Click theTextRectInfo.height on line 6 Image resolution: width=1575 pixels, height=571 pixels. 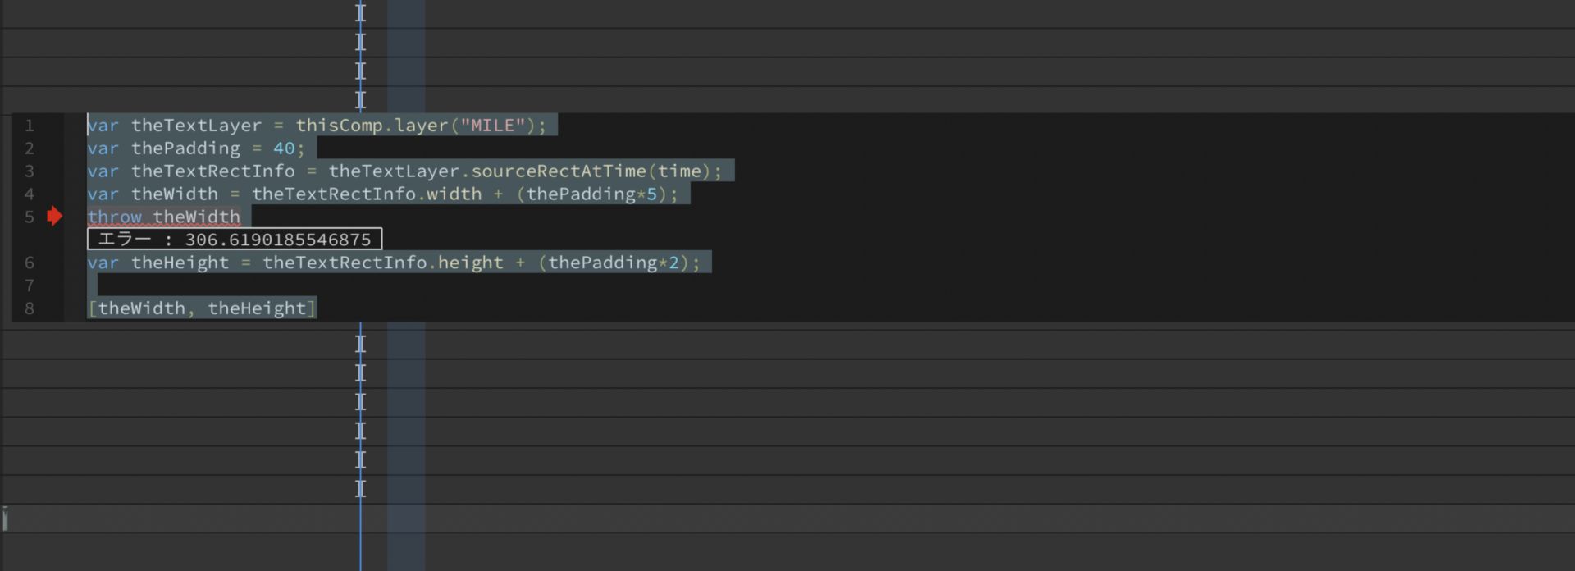pyautogui.click(x=382, y=263)
